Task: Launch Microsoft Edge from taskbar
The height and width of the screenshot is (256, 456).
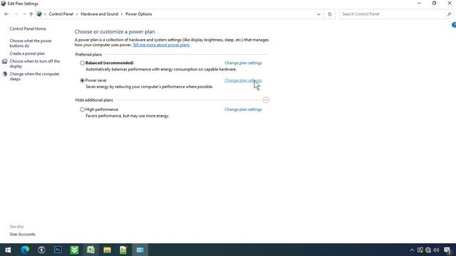Action: (x=25, y=250)
